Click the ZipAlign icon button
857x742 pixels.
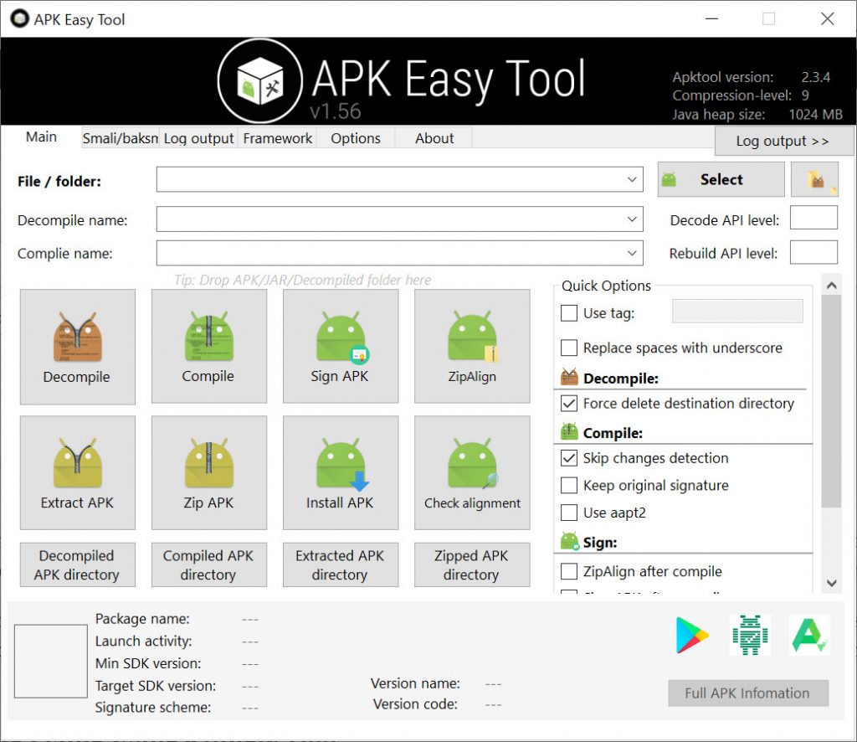point(472,347)
